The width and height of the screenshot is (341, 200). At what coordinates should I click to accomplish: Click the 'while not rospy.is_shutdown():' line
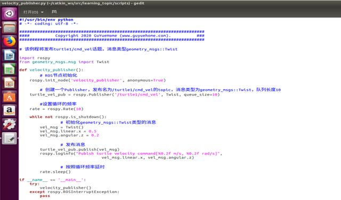[68, 117]
